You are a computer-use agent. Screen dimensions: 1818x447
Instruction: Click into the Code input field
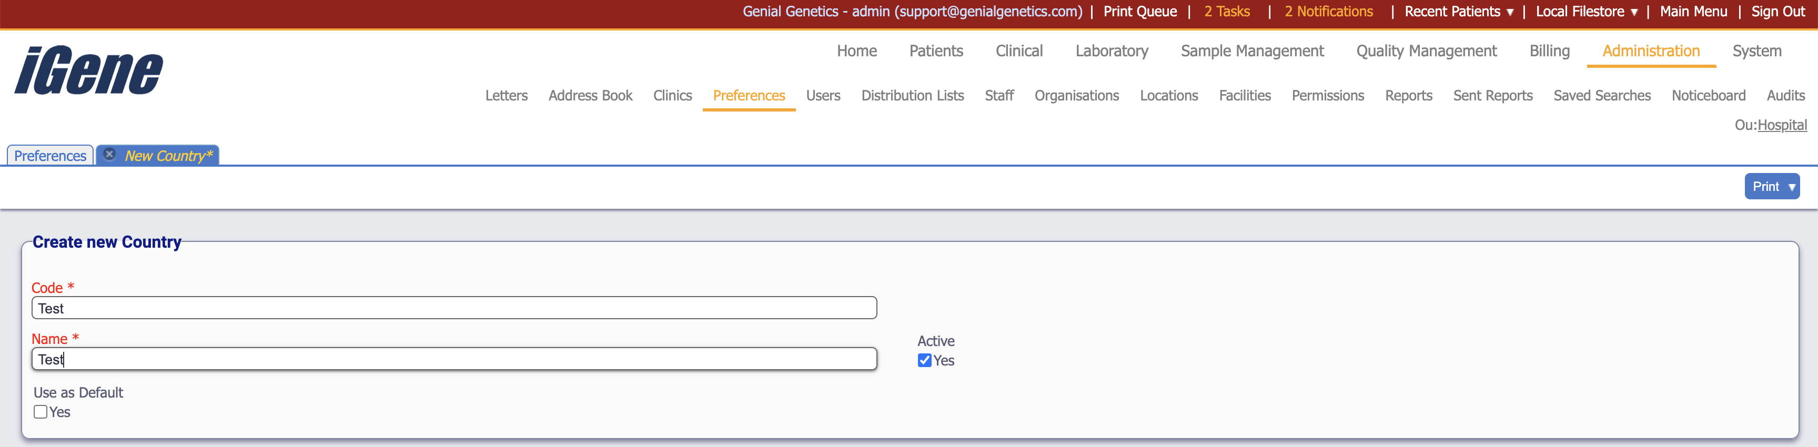[454, 308]
